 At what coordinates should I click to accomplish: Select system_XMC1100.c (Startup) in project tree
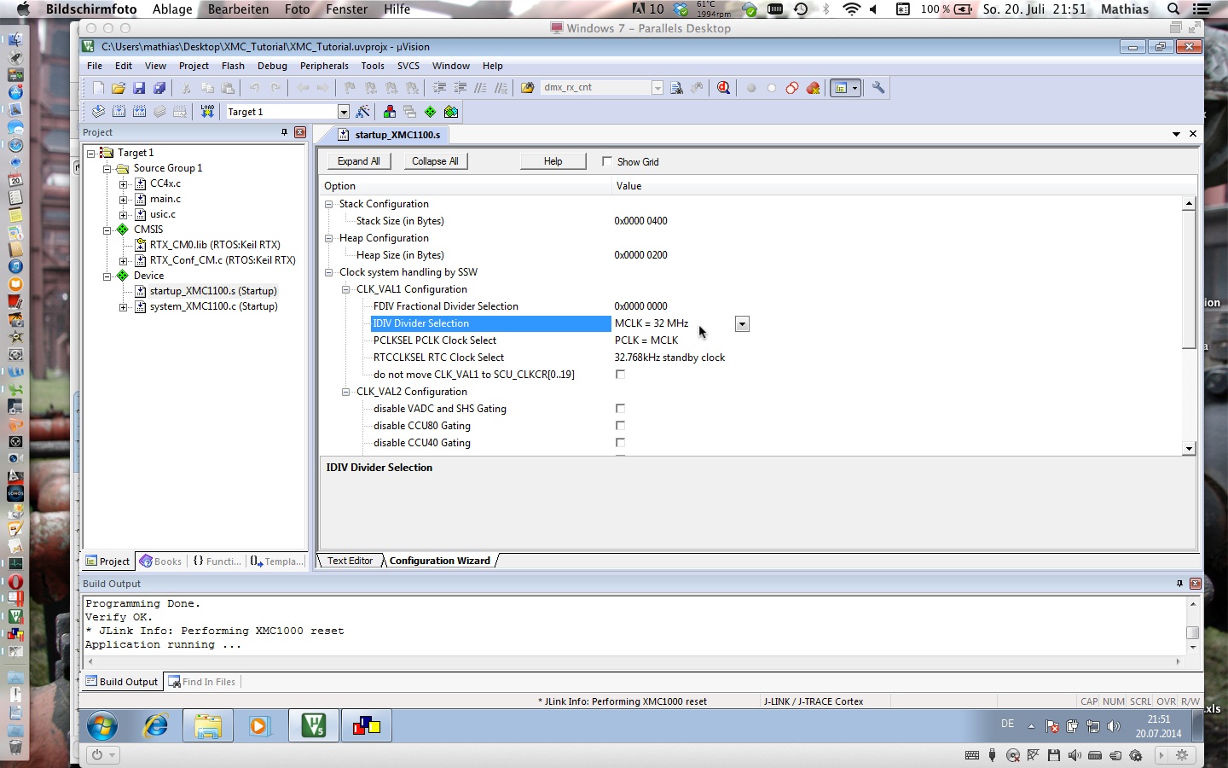coord(214,306)
